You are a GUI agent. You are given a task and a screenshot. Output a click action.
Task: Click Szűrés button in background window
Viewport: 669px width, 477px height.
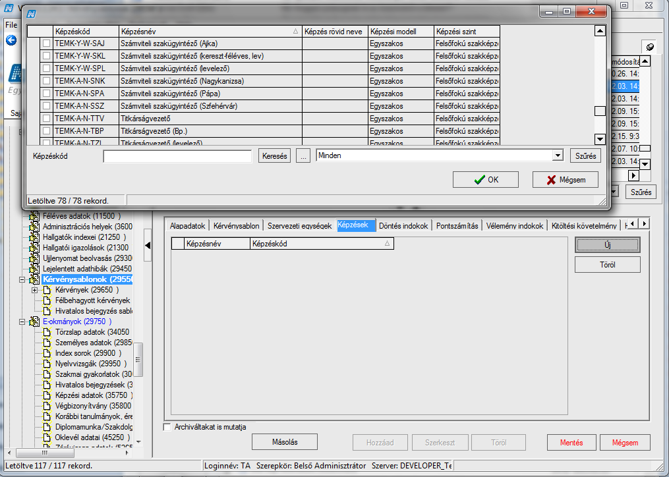point(641,192)
